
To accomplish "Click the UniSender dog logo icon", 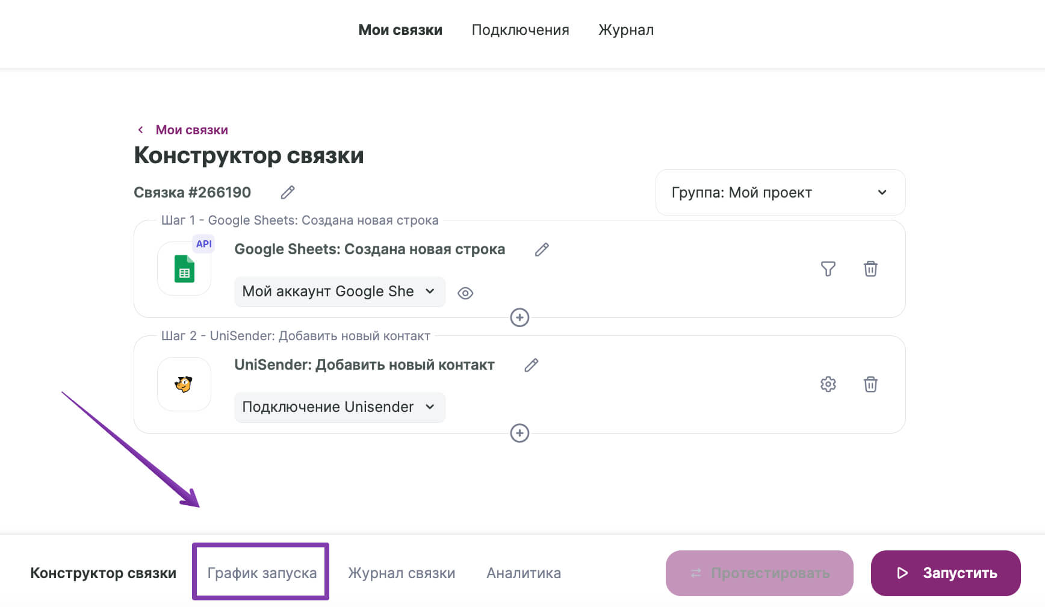I will [x=184, y=384].
